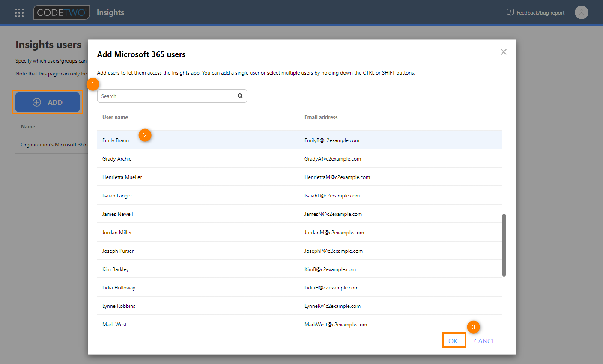Select user Jordan Miller
The width and height of the screenshot is (603, 364).
pos(299,232)
